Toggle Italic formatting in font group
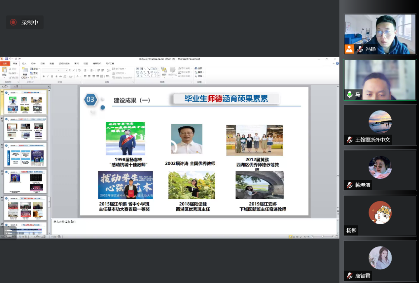The height and width of the screenshot is (283, 419). 48,77
